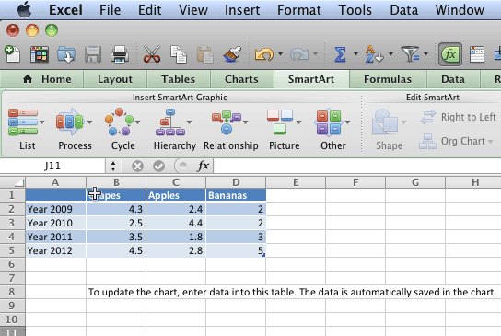This screenshot has width=501, height=336.
Task: Open the Data menu in menu bar
Action: tap(404, 10)
